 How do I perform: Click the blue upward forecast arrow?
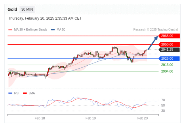tap(153, 43)
